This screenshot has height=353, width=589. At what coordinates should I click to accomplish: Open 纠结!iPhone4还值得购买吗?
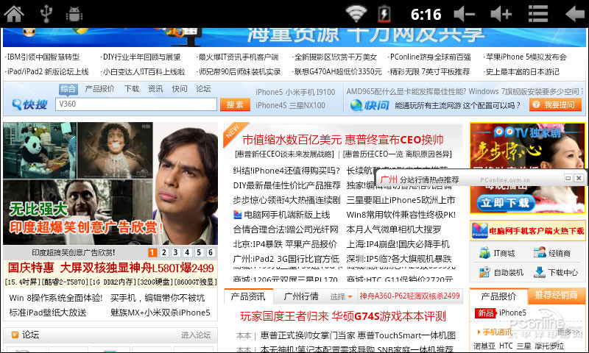[x=286, y=171]
